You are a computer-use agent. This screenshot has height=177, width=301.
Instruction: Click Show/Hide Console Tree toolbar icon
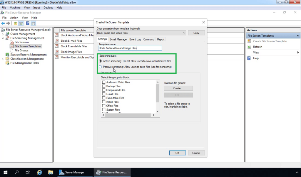click(x=21, y=23)
